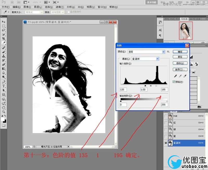Screen dimensions: 208x170
Task: Click the input white point slider triangle
Action: coord(156,86)
